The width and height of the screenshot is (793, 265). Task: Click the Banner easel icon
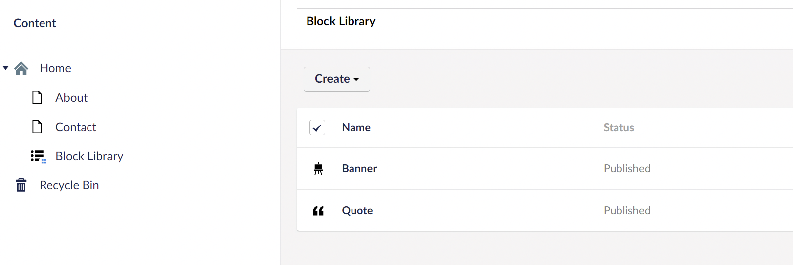(318, 169)
